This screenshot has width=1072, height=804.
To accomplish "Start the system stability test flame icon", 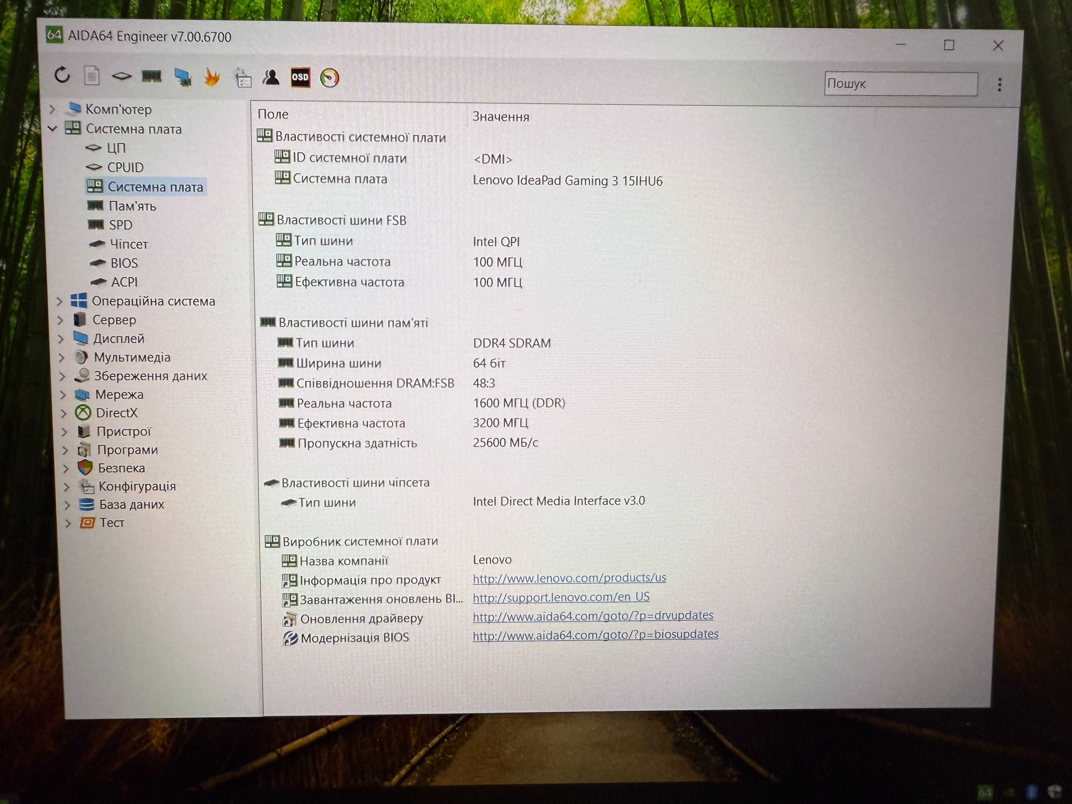I will click(212, 77).
